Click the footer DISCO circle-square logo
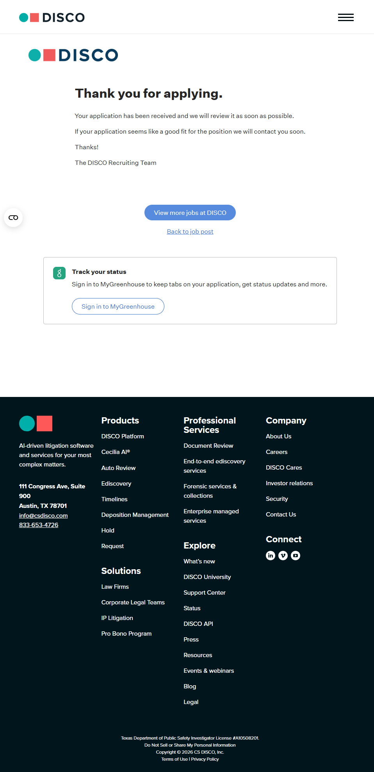The image size is (374, 772). point(36,424)
